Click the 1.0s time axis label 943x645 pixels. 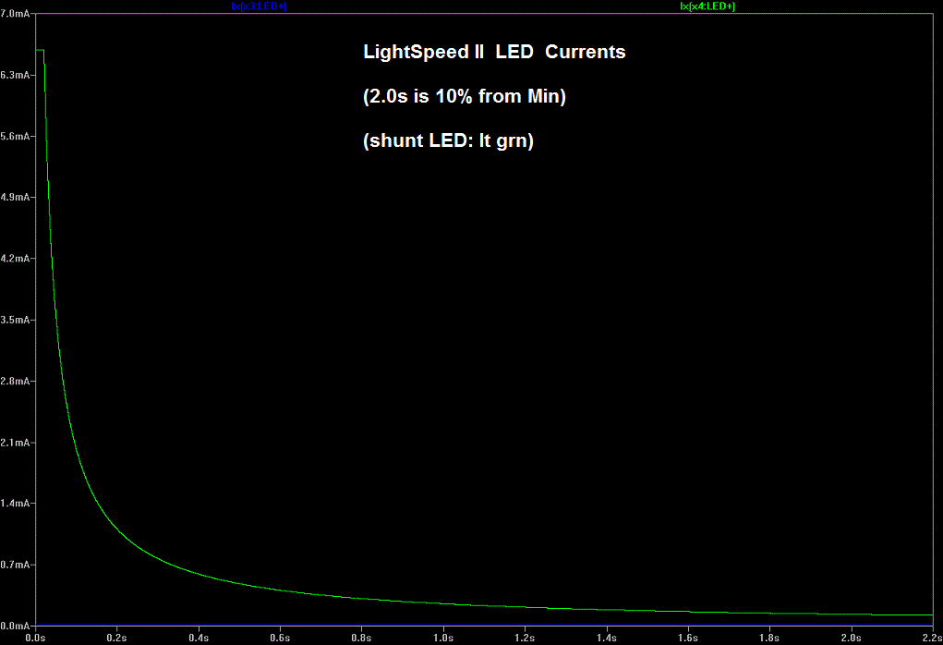(x=443, y=638)
